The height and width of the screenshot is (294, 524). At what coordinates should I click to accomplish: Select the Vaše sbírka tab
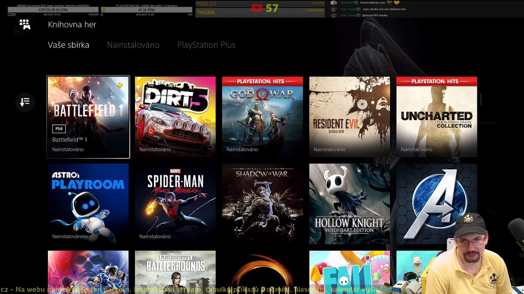point(68,45)
